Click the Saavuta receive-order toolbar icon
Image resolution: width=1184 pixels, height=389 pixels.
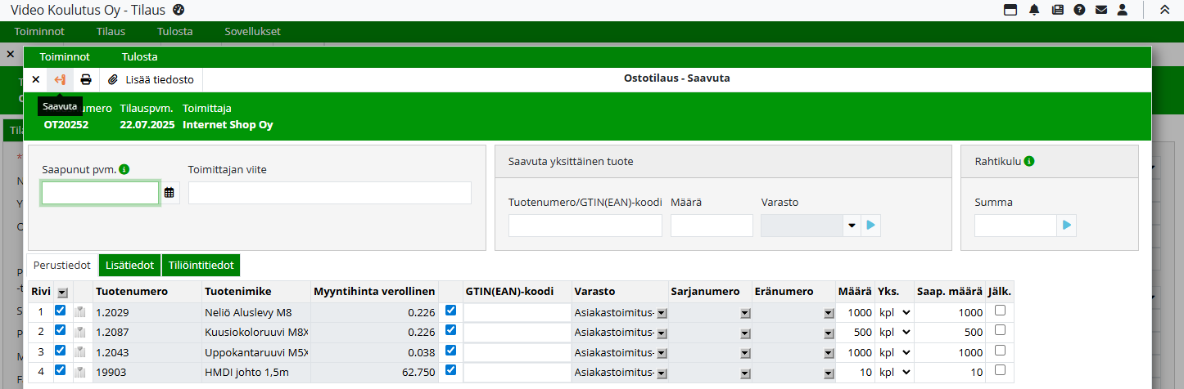tap(60, 79)
